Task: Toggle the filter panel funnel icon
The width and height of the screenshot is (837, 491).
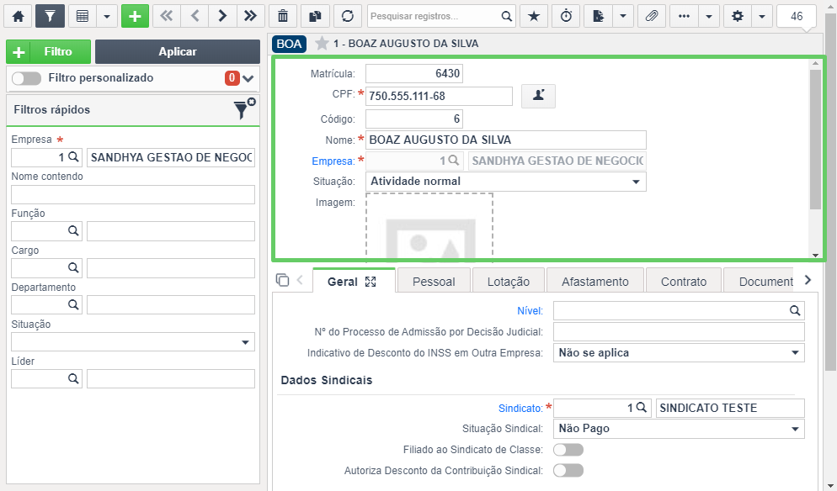Action: 51,17
